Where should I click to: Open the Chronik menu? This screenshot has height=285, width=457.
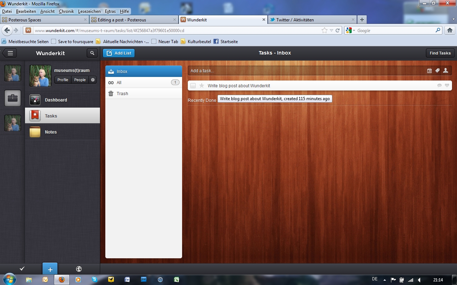click(66, 11)
